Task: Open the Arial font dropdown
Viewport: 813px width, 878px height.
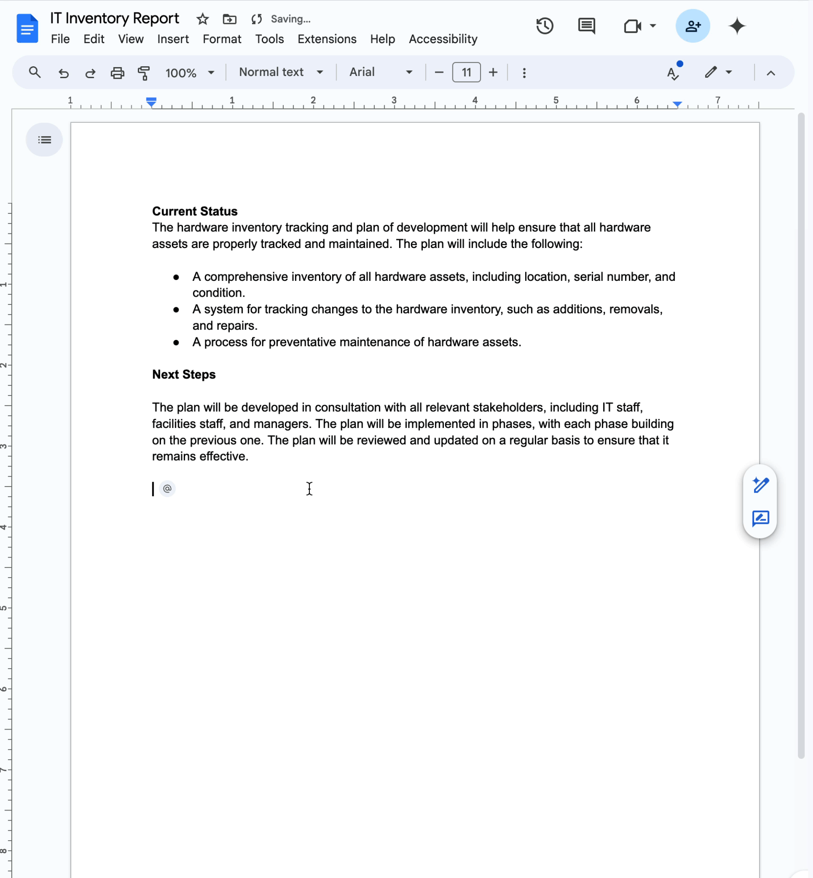Action: [381, 72]
